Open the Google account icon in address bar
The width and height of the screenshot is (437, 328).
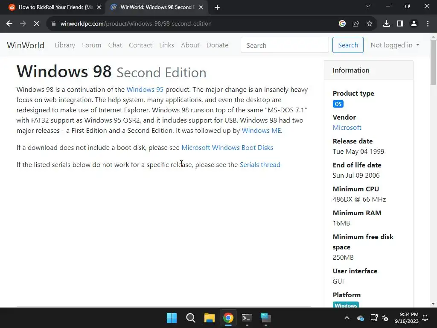pyautogui.click(x=342, y=24)
